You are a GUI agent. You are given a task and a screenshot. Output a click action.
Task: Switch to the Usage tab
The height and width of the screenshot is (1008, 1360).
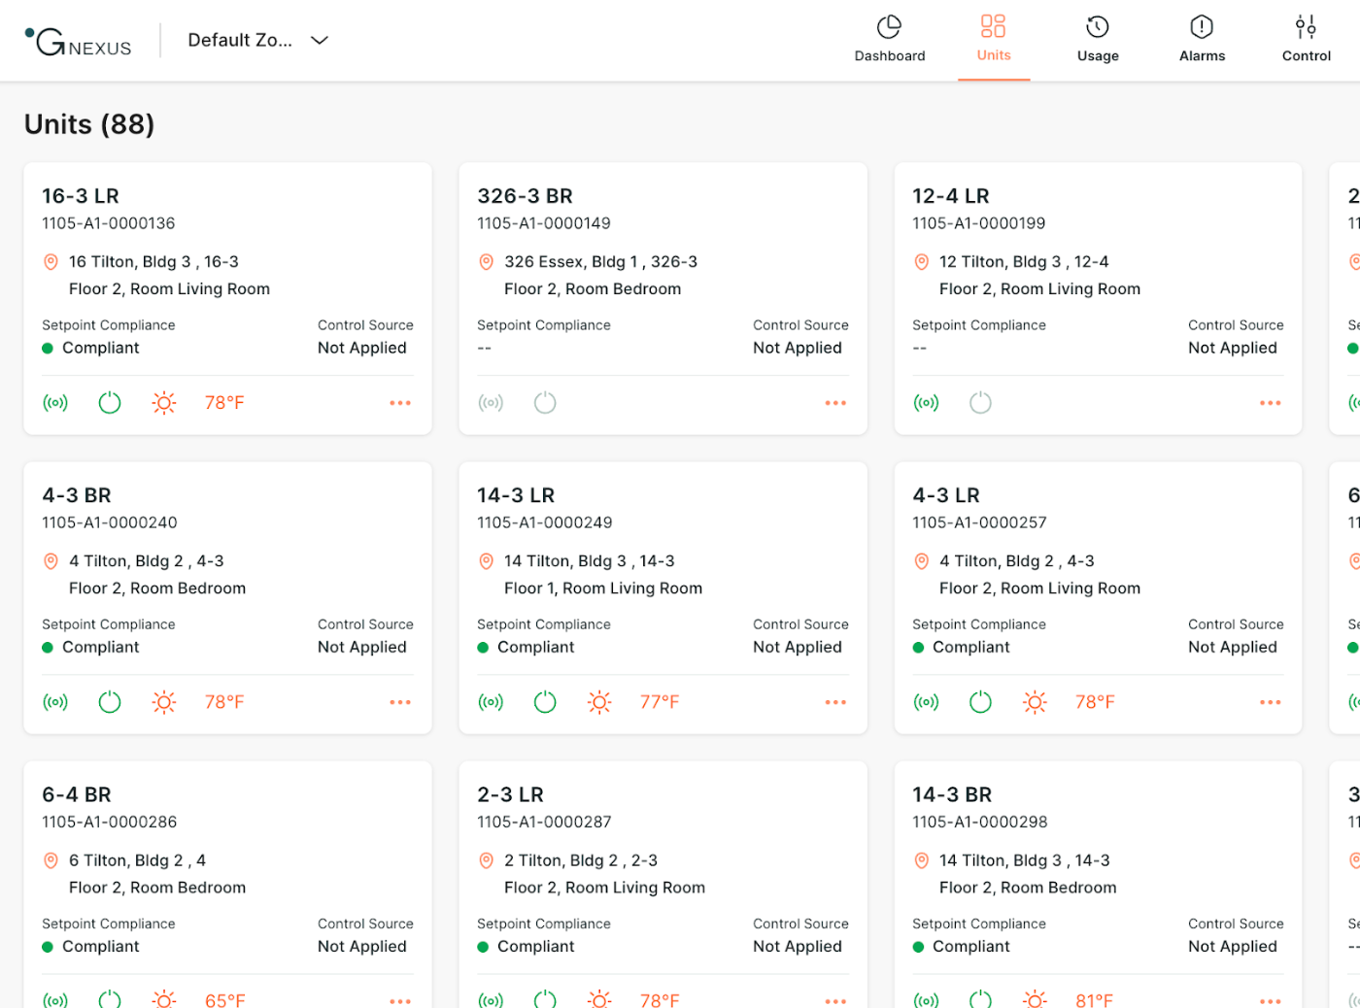pyautogui.click(x=1097, y=39)
